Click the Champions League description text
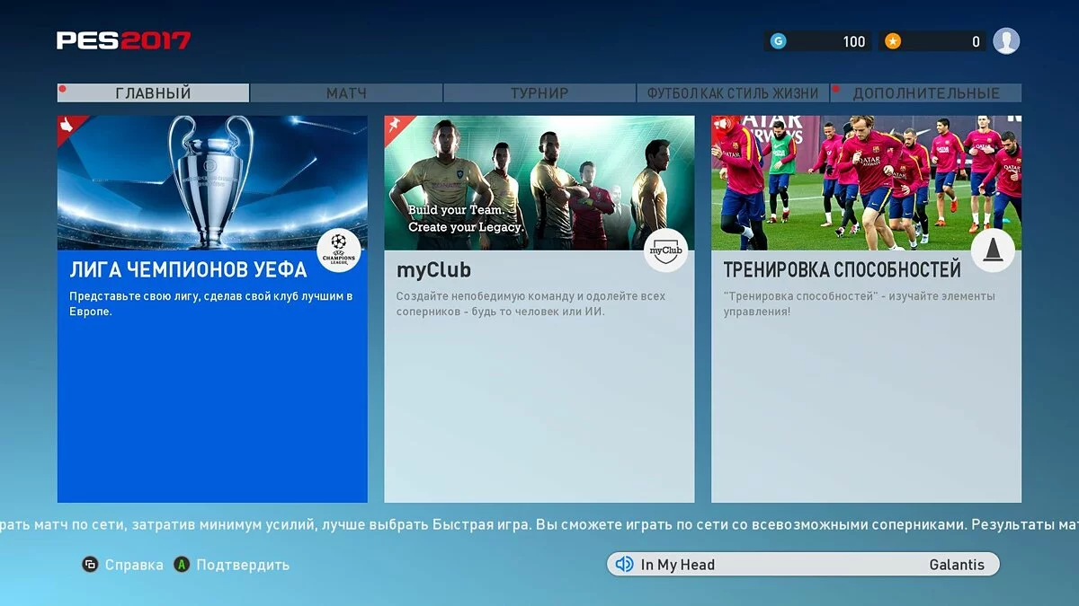Viewport: 1079px width, 606px height. click(211, 303)
